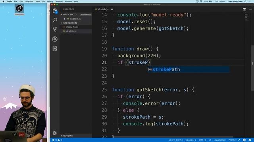This screenshot has width=254, height=142.
Task: Open the editor More Actions ellipsis
Action: coord(250,9)
